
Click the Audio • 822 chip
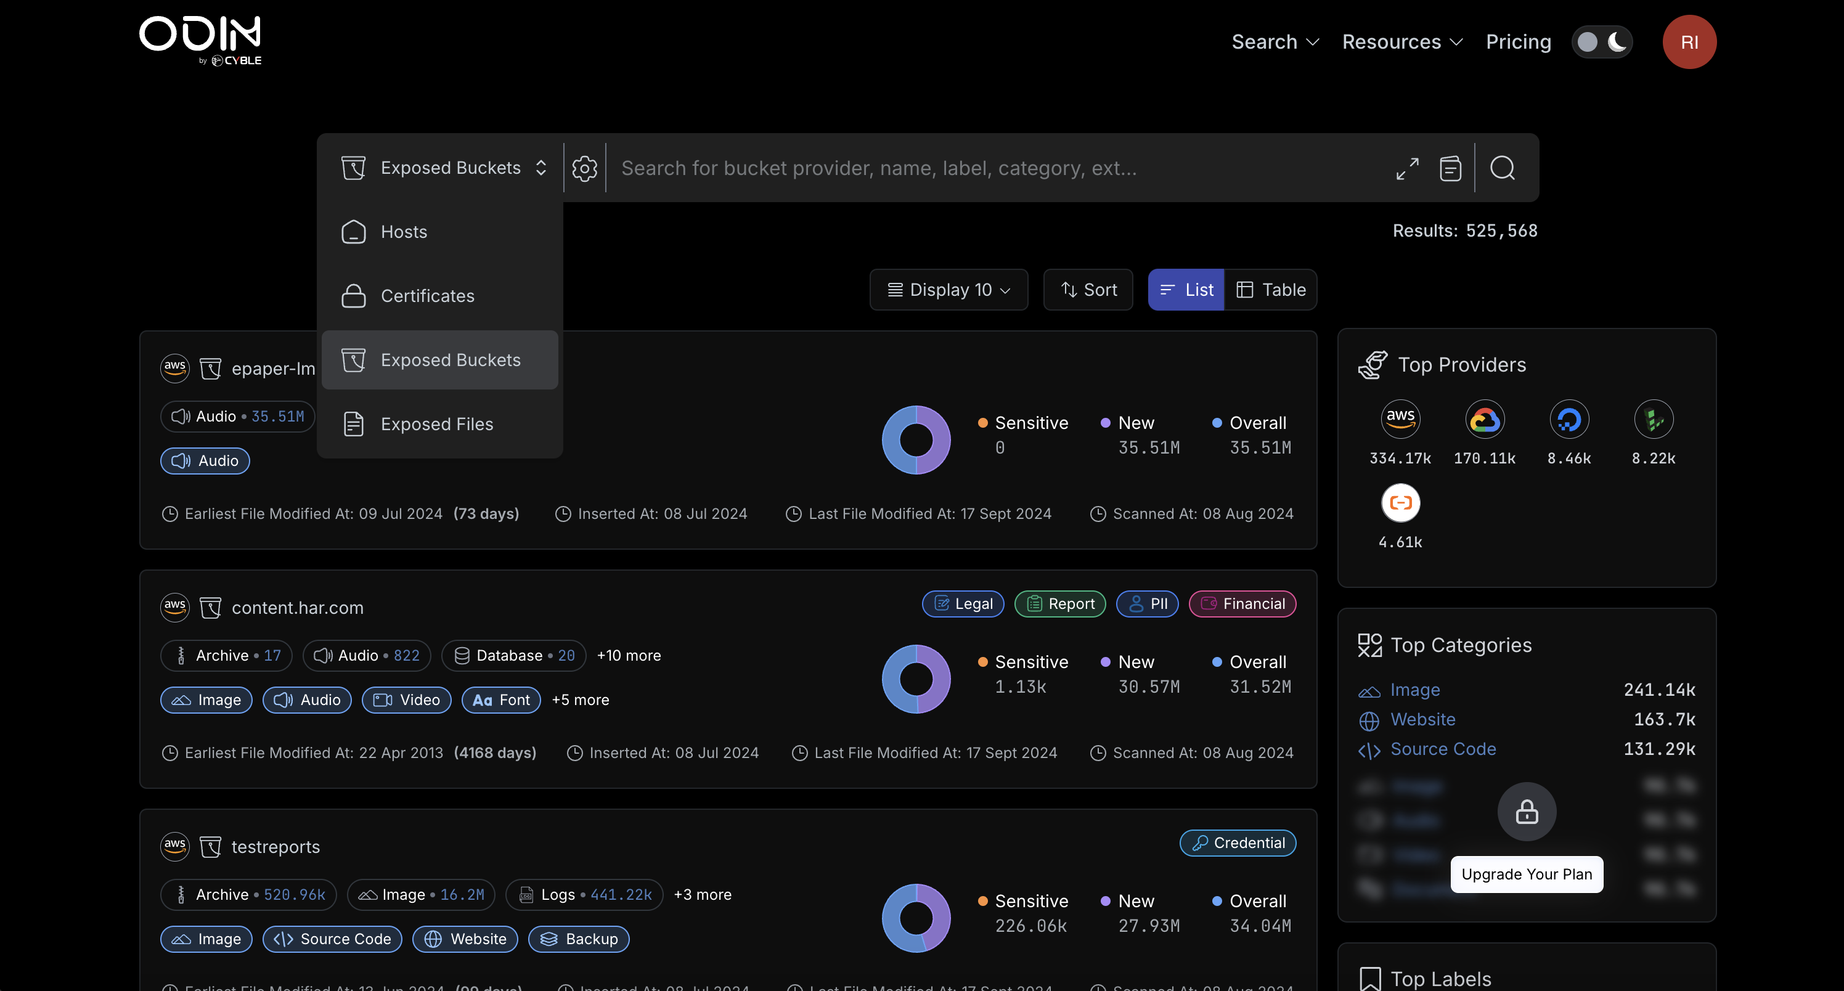point(367,655)
